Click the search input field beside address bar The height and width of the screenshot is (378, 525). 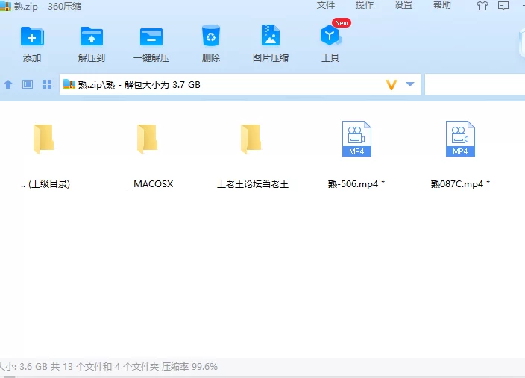474,85
